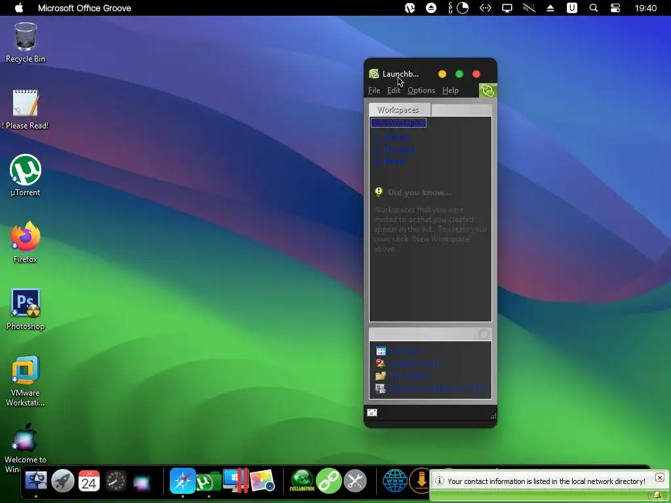Open the Windows monitor icon in dock
Viewport: 671px width, 503px height.
click(x=236, y=481)
